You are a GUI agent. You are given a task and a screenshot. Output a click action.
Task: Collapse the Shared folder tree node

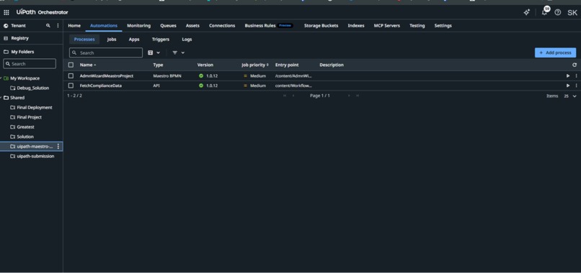[x=1, y=98]
